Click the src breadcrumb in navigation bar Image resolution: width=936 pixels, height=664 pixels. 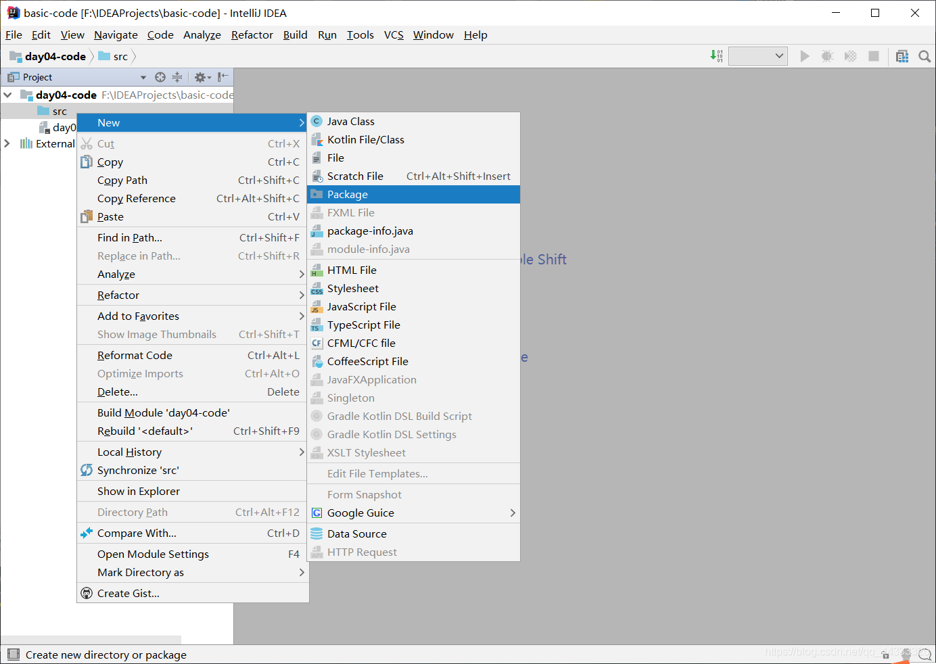[114, 56]
